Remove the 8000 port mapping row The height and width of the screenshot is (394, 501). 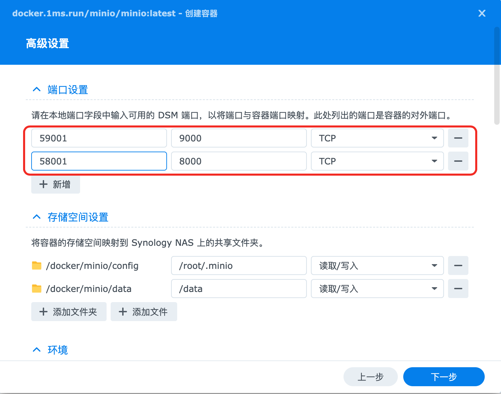[458, 161]
